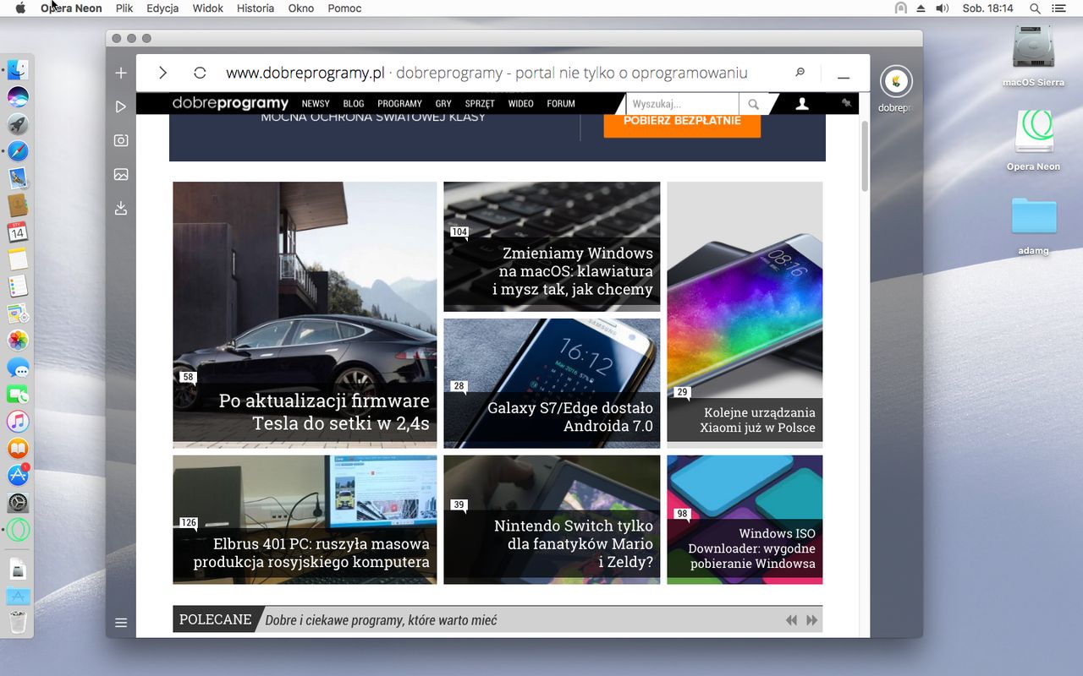Screen dimensions: 1083x676
Task: Reload the page with the refresh icon
Action: (x=199, y=72)
